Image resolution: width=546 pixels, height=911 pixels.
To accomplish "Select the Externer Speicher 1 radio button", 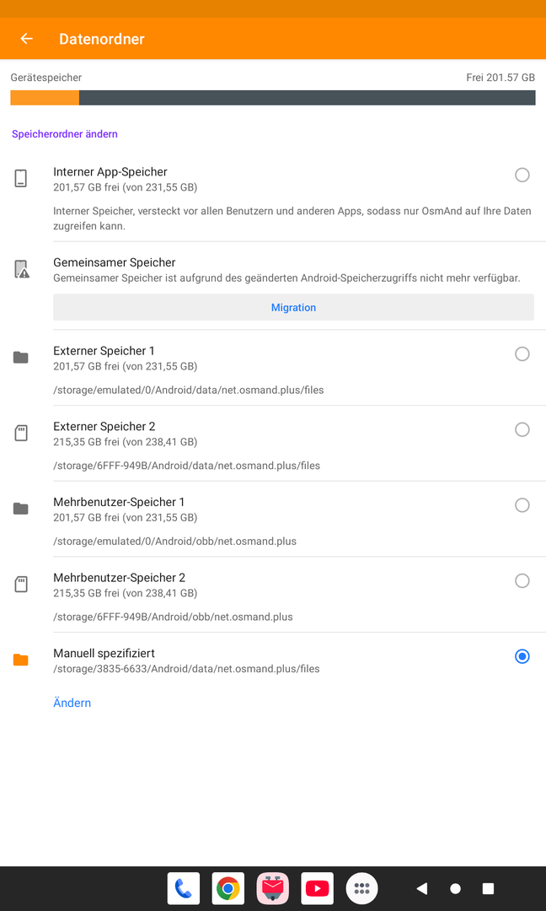I will [x=522, y=353].
